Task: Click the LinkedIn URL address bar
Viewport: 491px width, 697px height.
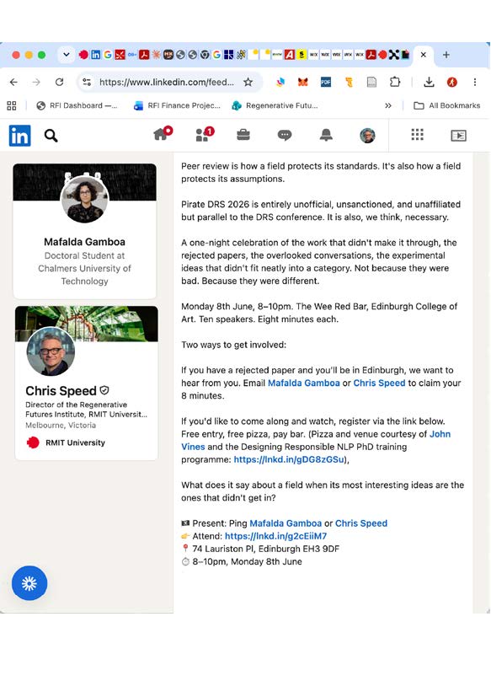Action: click(x=166, y=82)
